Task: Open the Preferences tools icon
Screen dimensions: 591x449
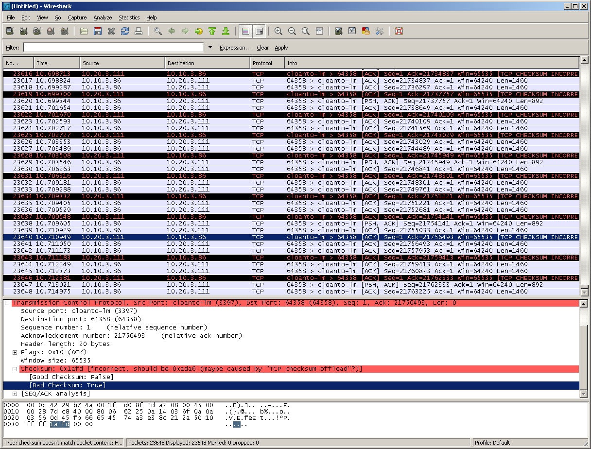Action: 380,31
